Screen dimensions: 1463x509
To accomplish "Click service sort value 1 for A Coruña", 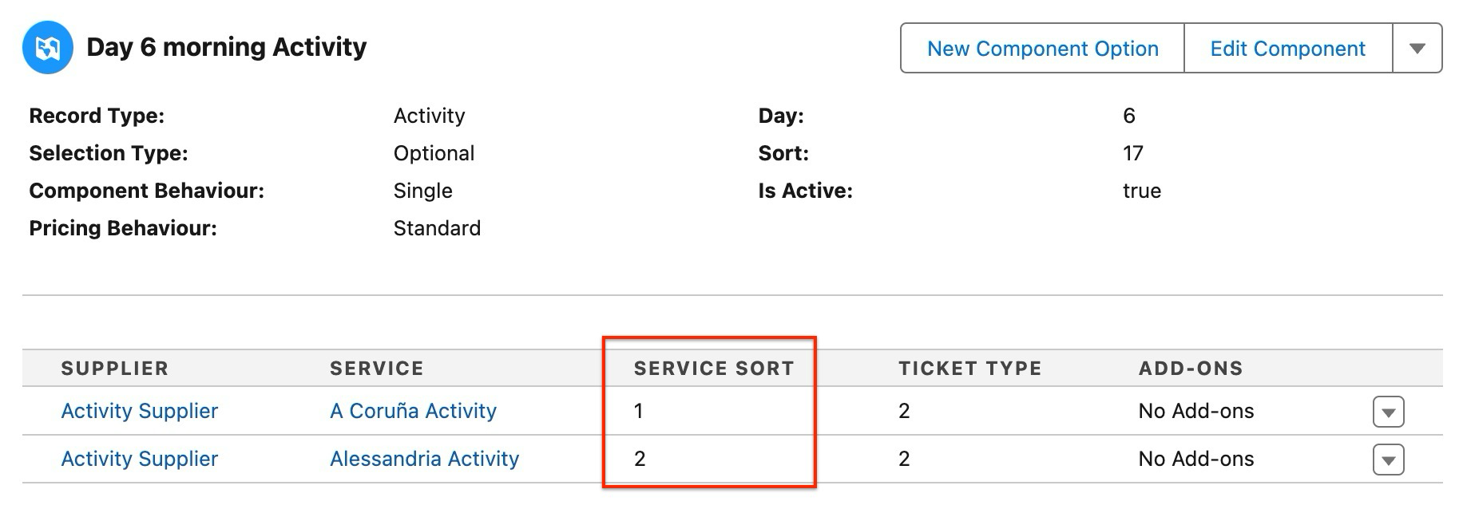I will pyautogui.click(x=638, y=411).
